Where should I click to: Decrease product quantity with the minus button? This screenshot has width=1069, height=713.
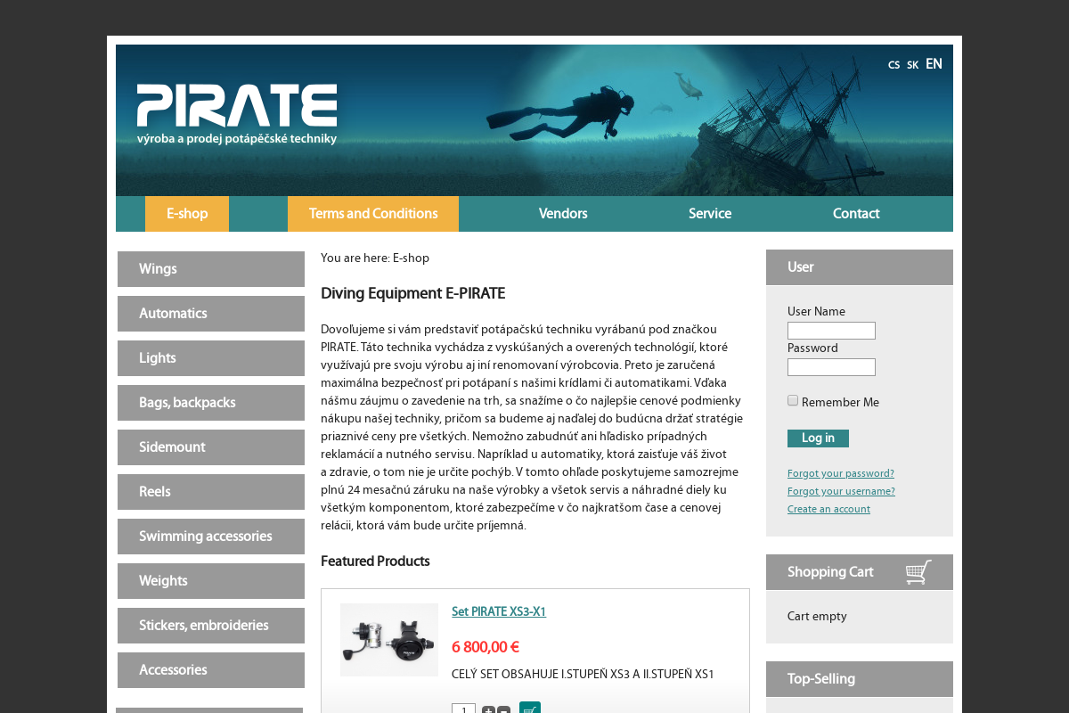tap(503, 710)
